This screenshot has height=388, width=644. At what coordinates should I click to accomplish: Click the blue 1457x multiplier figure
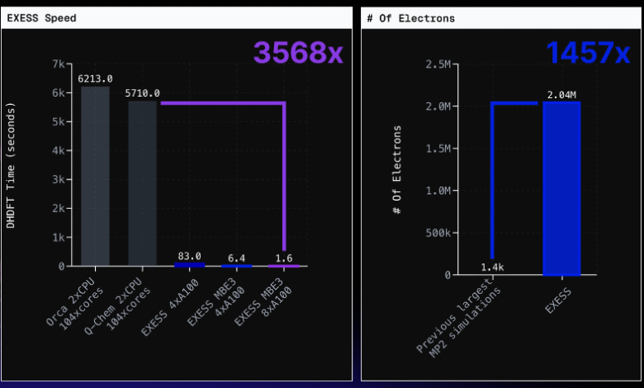588,53
